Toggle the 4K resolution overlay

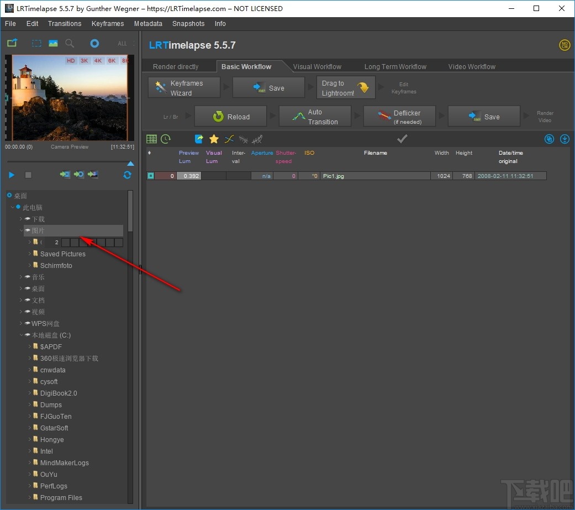tap(98, 61)
